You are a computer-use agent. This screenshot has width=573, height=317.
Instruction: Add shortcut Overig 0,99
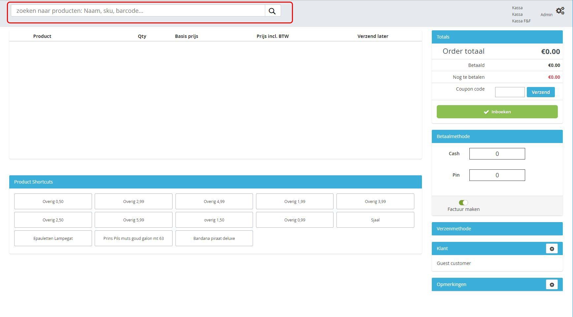tap(295, 220)
